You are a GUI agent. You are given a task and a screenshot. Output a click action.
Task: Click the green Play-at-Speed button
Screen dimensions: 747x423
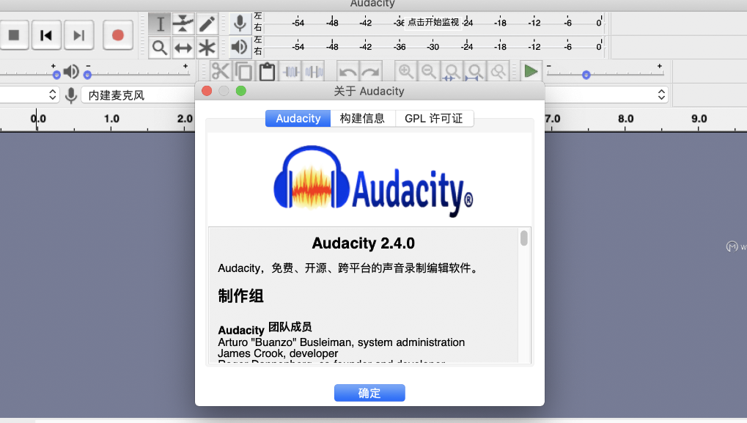(531, 71)
